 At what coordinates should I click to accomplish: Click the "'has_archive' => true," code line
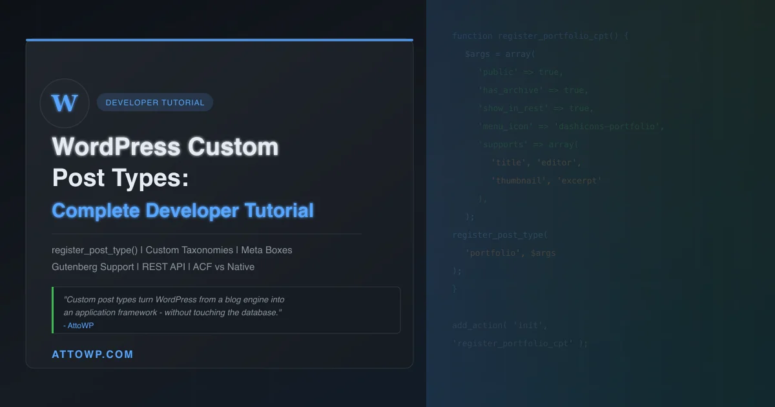point(533,90)
